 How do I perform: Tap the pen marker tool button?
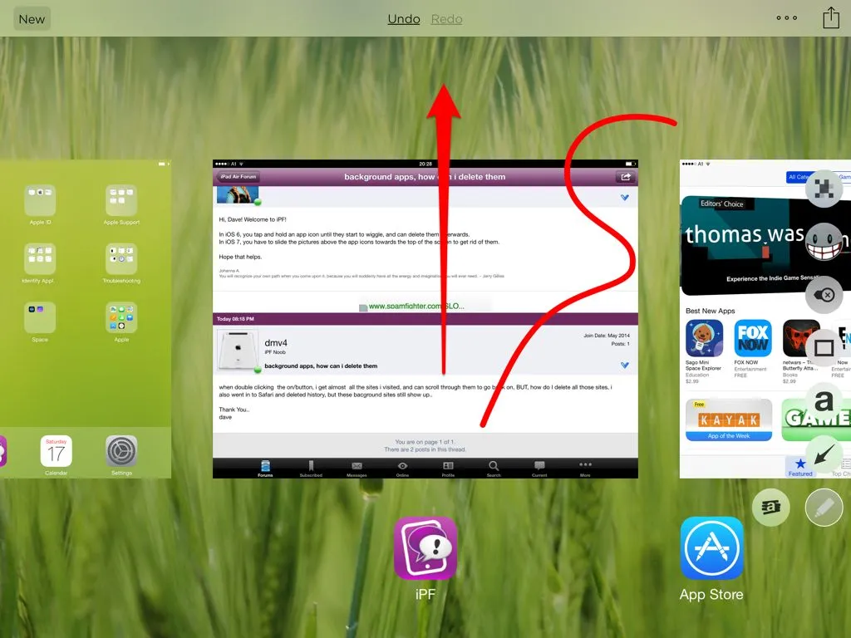(824, 507)
